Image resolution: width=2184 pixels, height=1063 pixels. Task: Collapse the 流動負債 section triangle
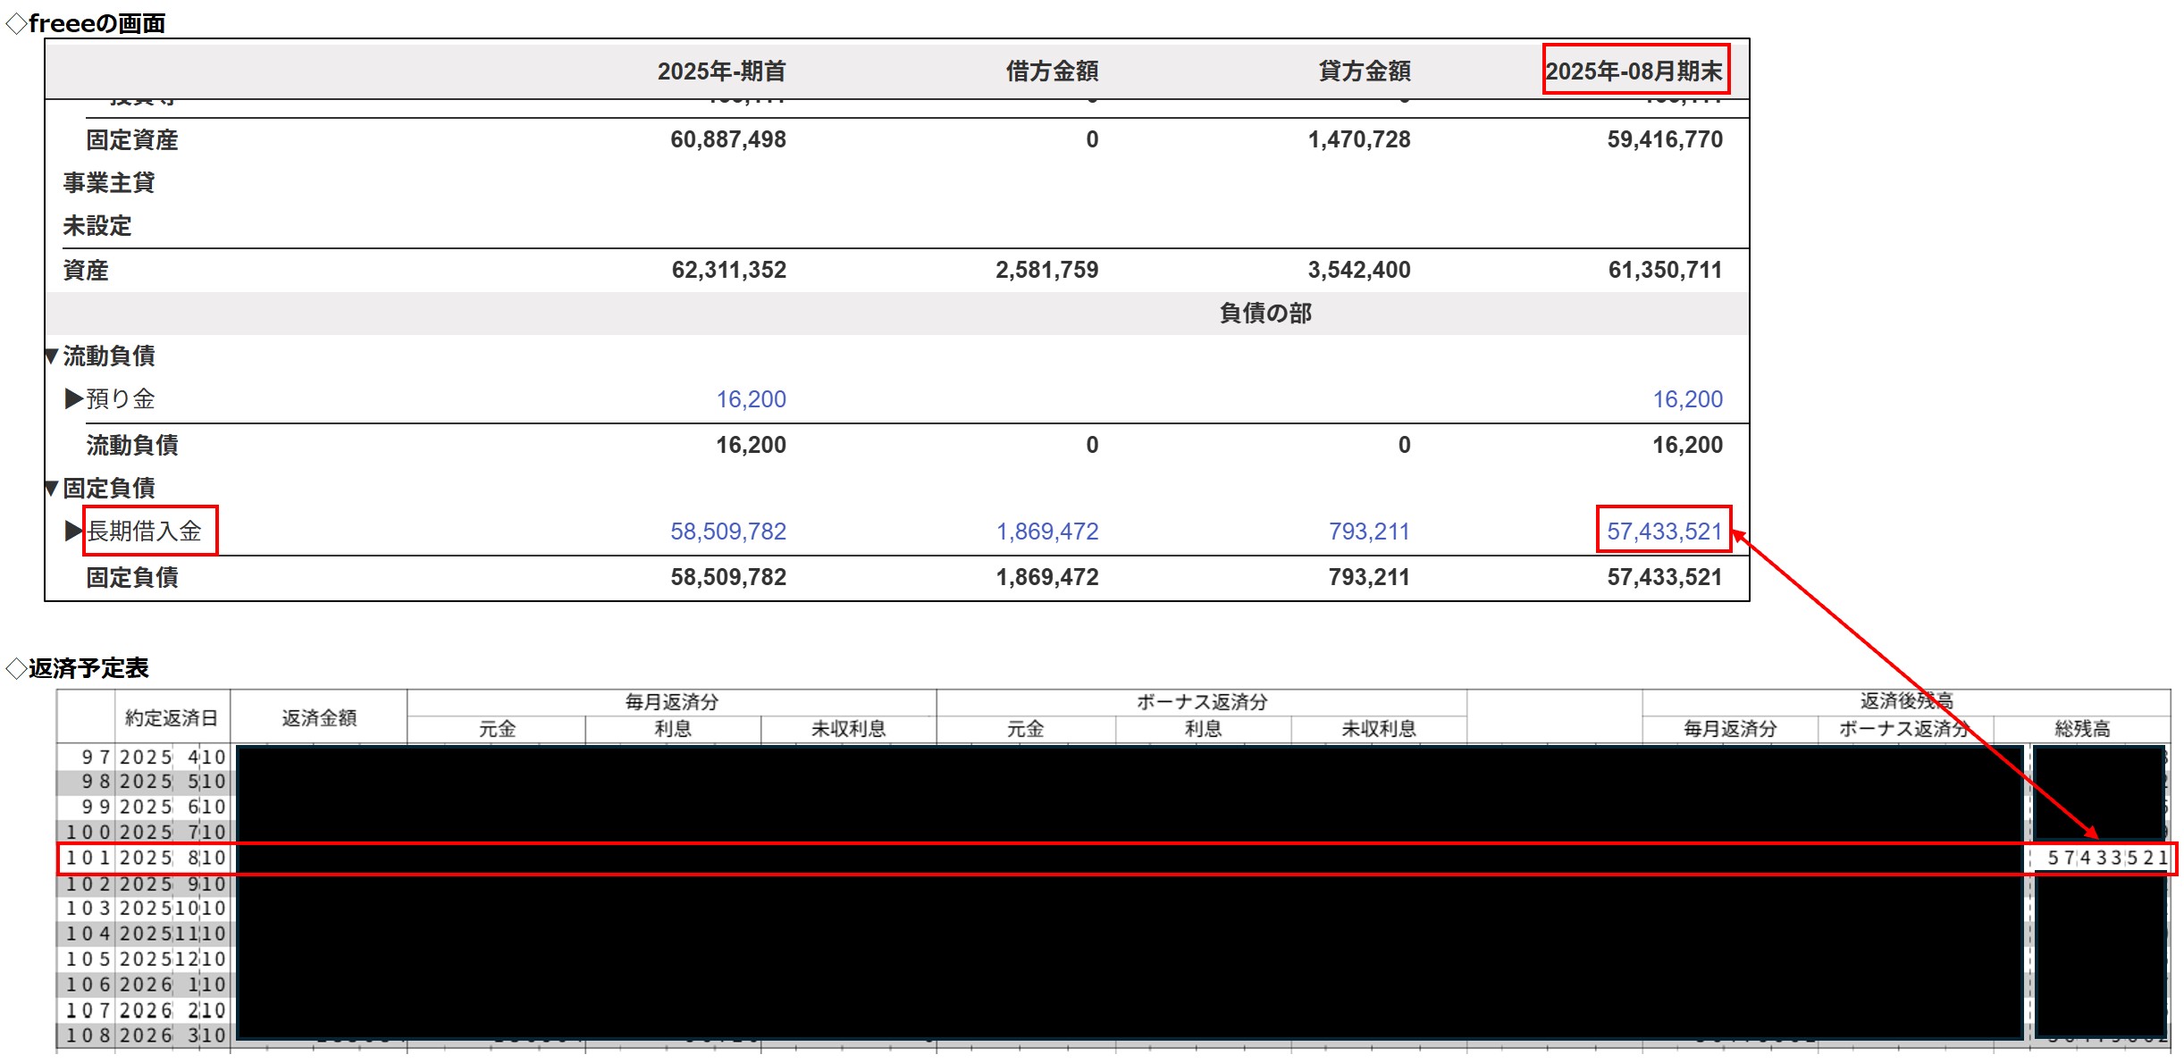tap(53, 356)
